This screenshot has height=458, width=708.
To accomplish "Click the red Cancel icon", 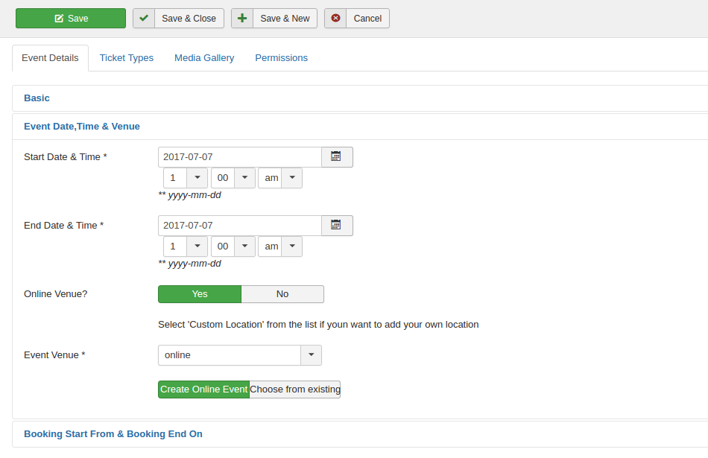I will [335, 19].
